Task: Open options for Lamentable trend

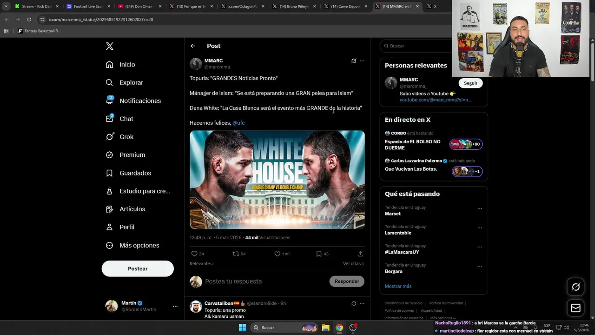Action: point(480,228)
